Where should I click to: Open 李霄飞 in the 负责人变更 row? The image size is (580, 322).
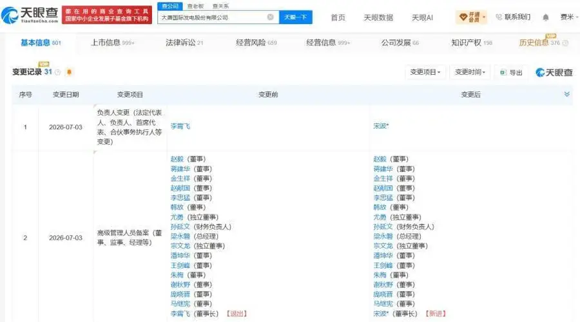(x=180, y=126)
